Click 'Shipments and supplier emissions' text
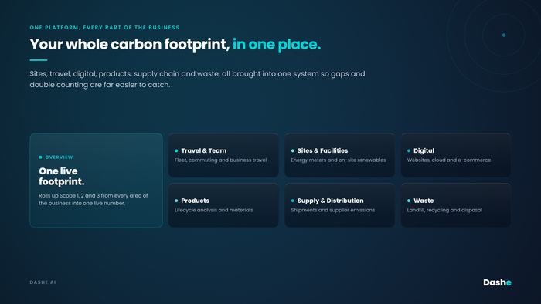The width and height of the screenshot is (541, 304). 332,210
